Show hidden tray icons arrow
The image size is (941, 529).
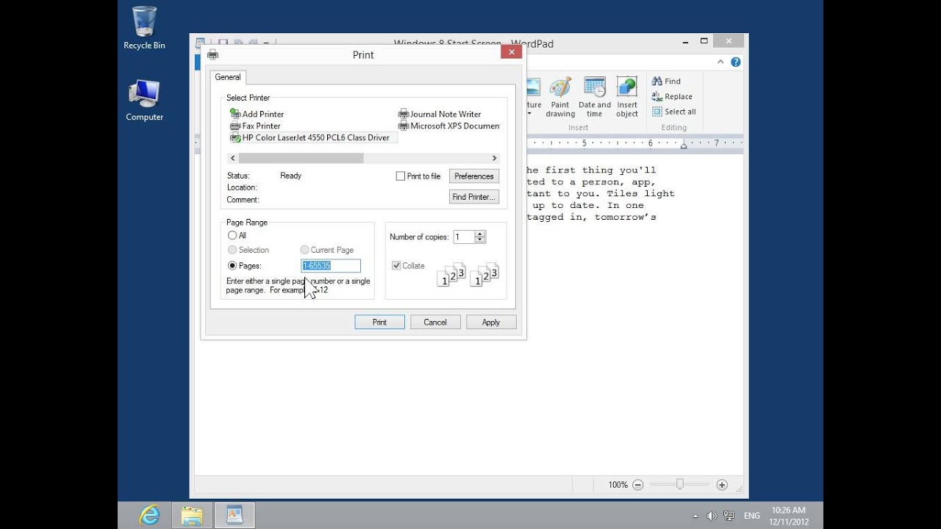click(695, 516)
